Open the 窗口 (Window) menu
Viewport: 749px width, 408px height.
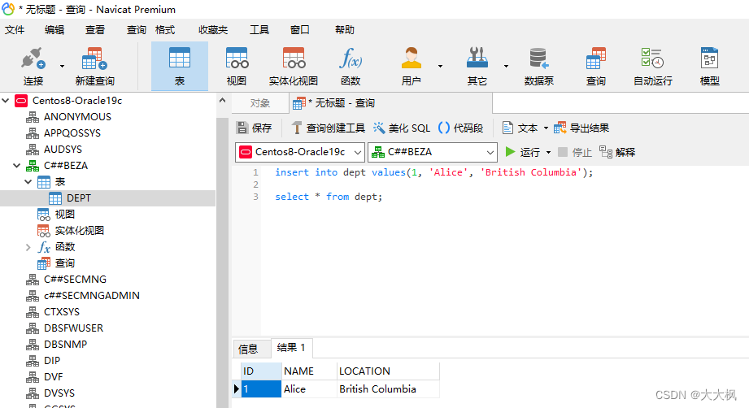(x=300, y=29)
